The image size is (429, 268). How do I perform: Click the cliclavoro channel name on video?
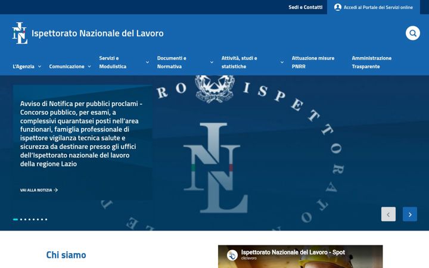coord(248,258)
